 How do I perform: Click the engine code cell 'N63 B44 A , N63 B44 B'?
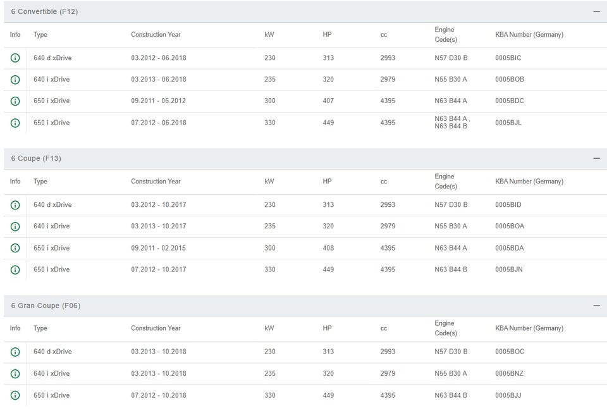(x=452, y=122)
